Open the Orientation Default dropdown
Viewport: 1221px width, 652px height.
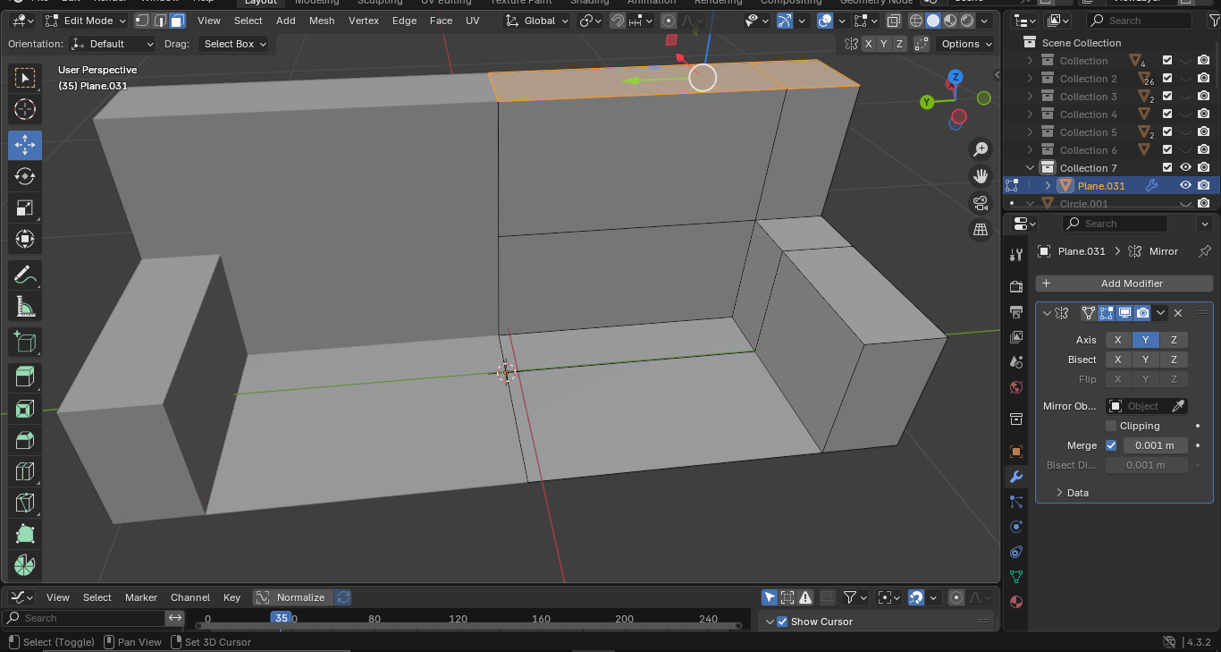click(112, 44)
